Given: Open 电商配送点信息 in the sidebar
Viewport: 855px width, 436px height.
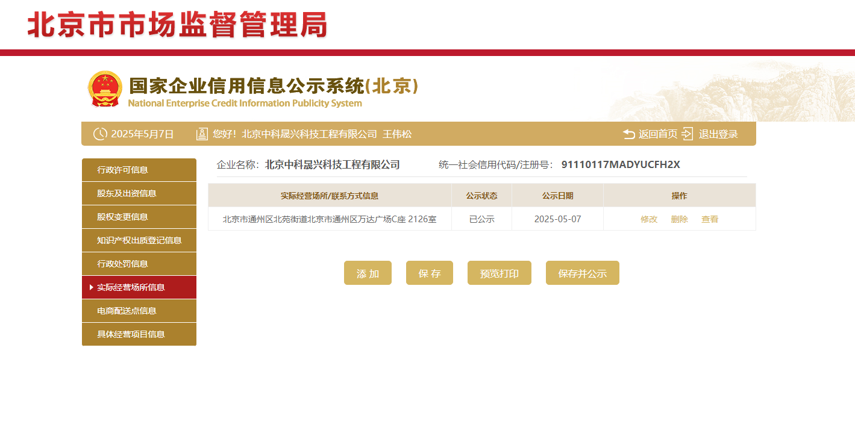Looking at the screenshot, I should pos(139,311).
